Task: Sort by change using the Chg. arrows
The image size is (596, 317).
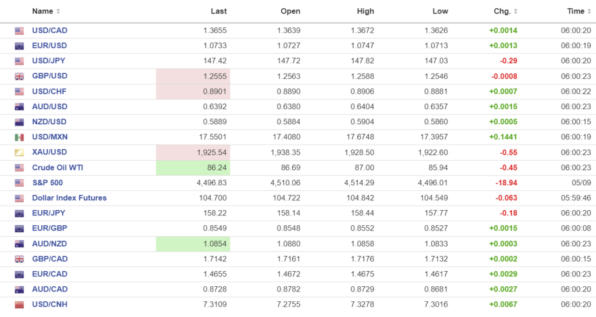Action: (516, 12)
